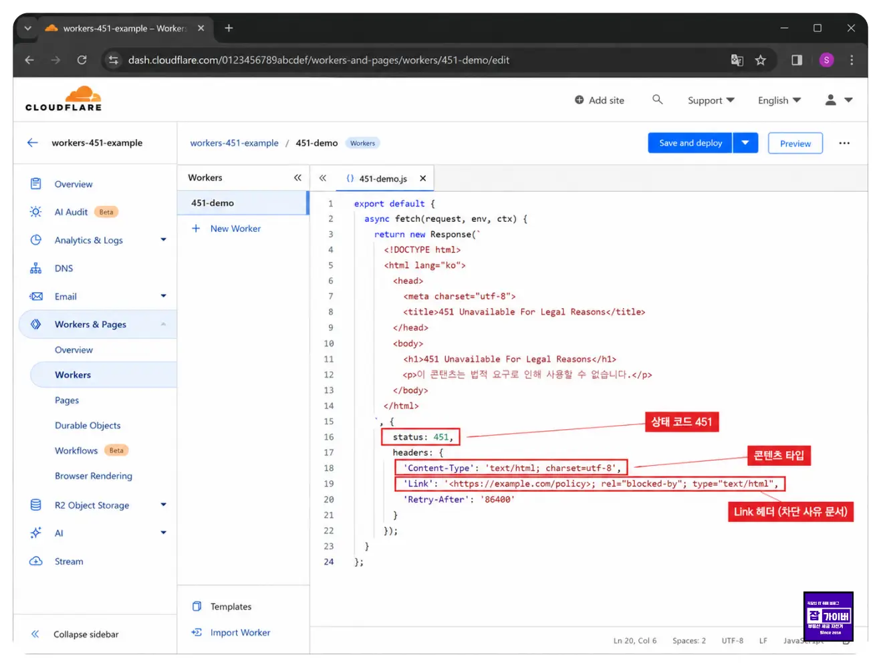Open the Chrome profile avatar
Screen dimensions: 881x667
tap(826, 60)
